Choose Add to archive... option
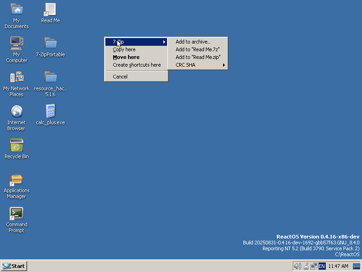362x272 pixels. [193, 42]
